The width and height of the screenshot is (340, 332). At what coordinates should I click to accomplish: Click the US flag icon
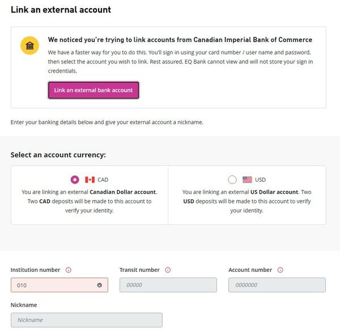click(247, 180)
